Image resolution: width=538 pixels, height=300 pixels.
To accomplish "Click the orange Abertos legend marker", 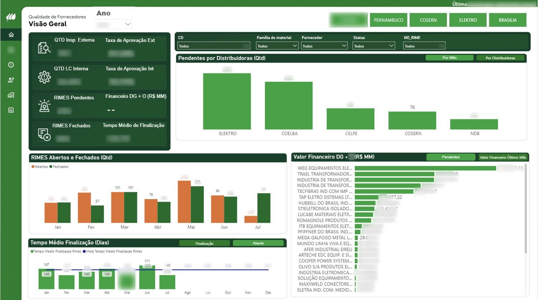I will (33, 167).
